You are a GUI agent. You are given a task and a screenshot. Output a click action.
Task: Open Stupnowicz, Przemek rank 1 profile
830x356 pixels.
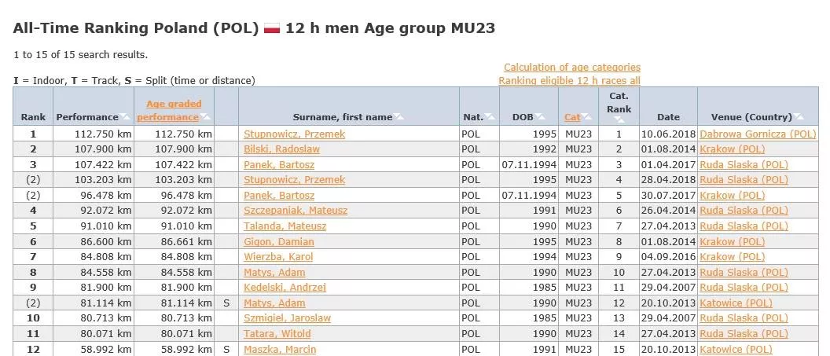(x=294, y=134)
